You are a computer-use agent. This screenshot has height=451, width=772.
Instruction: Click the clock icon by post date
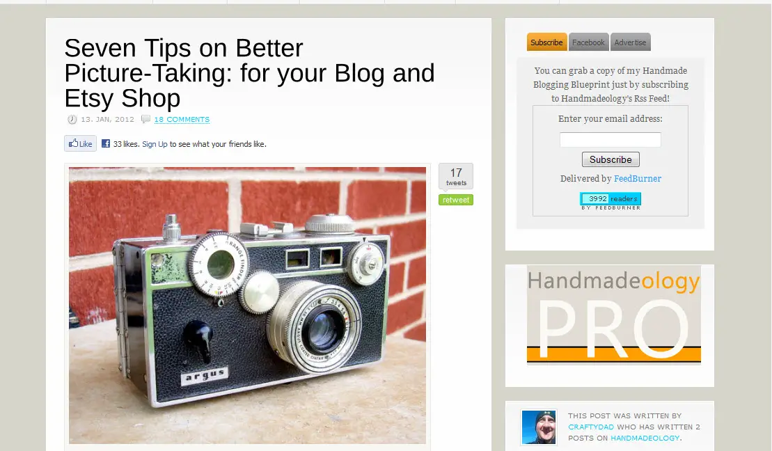coord(72,119)
